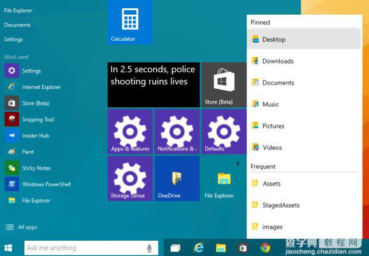Click the Windows Start button
Viewport: 369px width, 256px height.
[8, 248]
